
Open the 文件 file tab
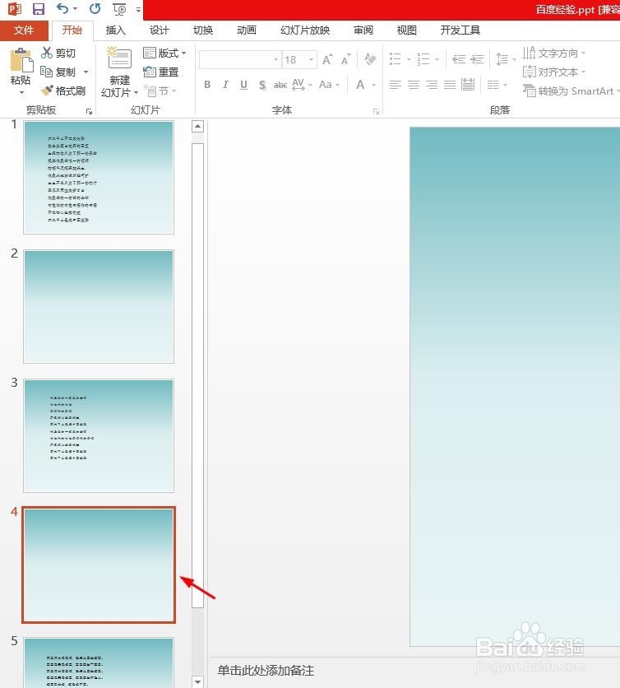pos(24,30)
